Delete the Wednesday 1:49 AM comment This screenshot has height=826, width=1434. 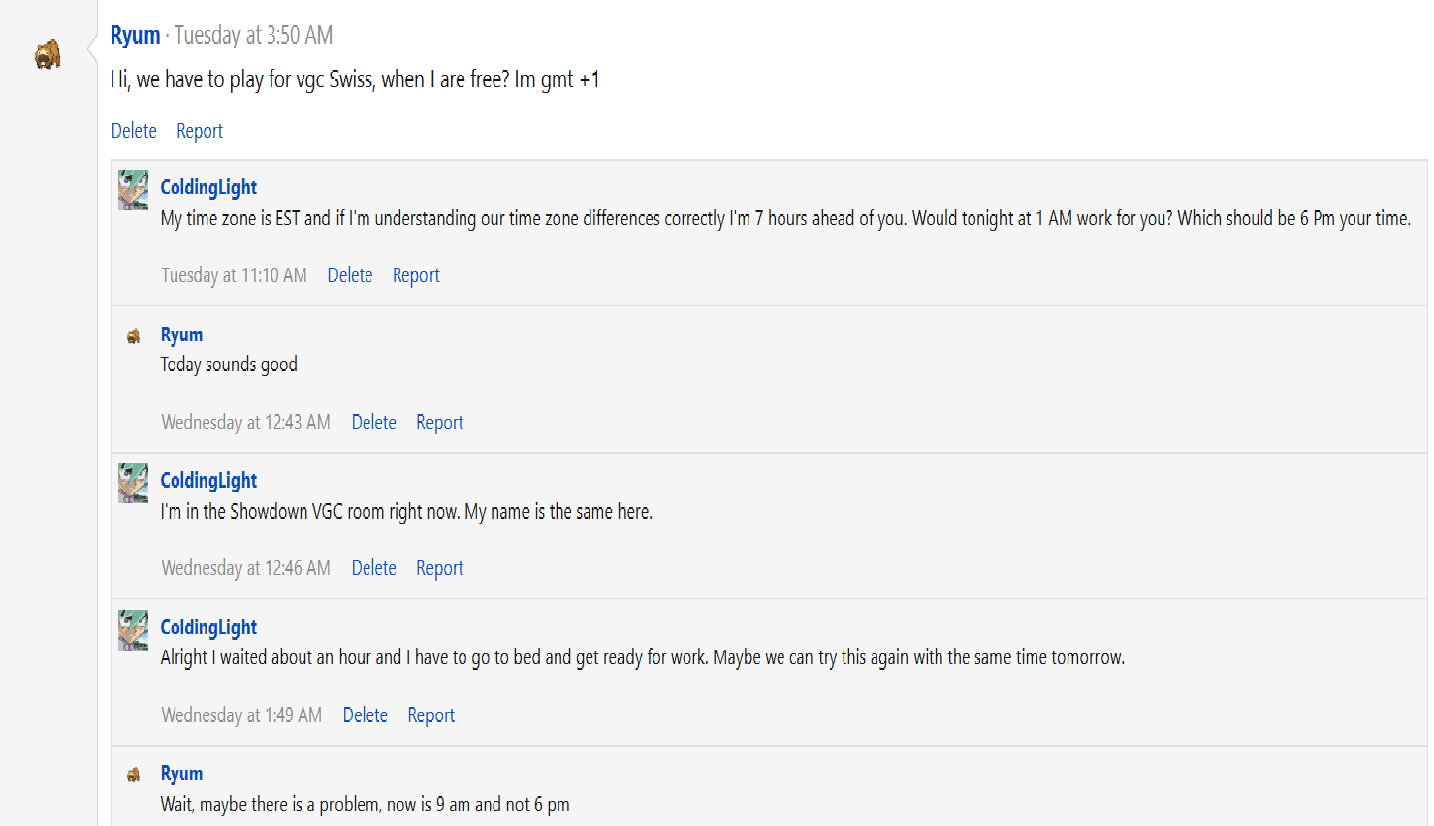pyautogui.click(x=366, y=715)
